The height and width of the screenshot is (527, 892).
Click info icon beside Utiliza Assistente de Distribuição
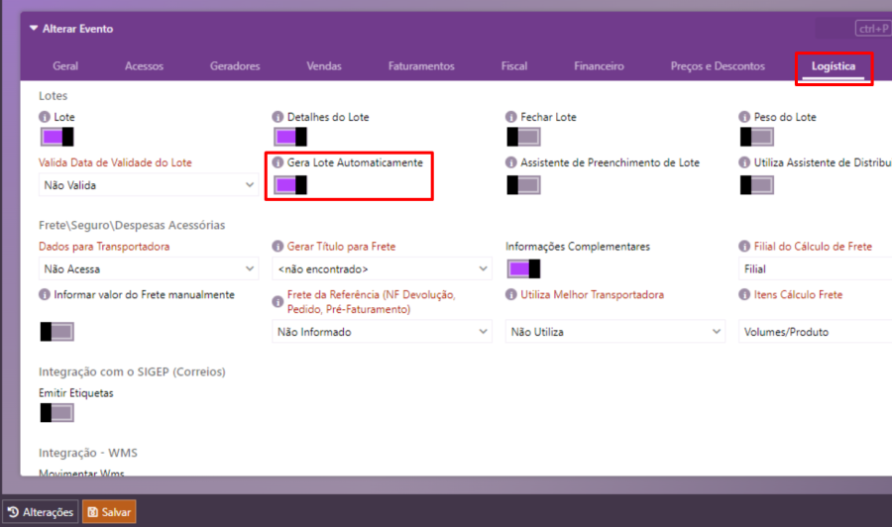(x=744, y=162)
